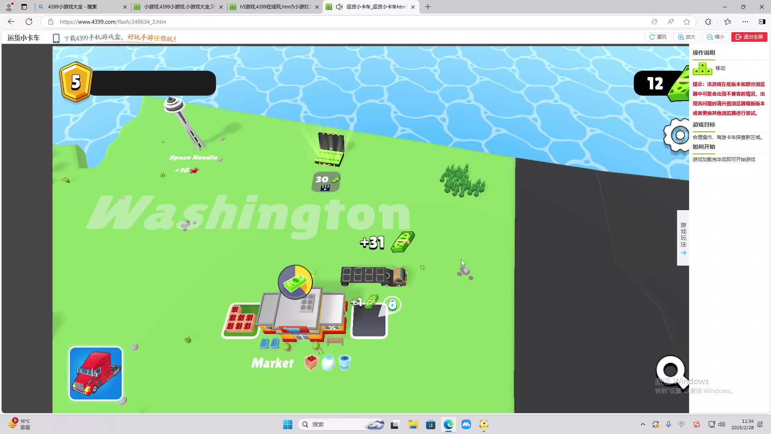The width and height of the screenshot is (771, 434).
Task: Click the browser address bar URL
Action: [x=113, y=22]
